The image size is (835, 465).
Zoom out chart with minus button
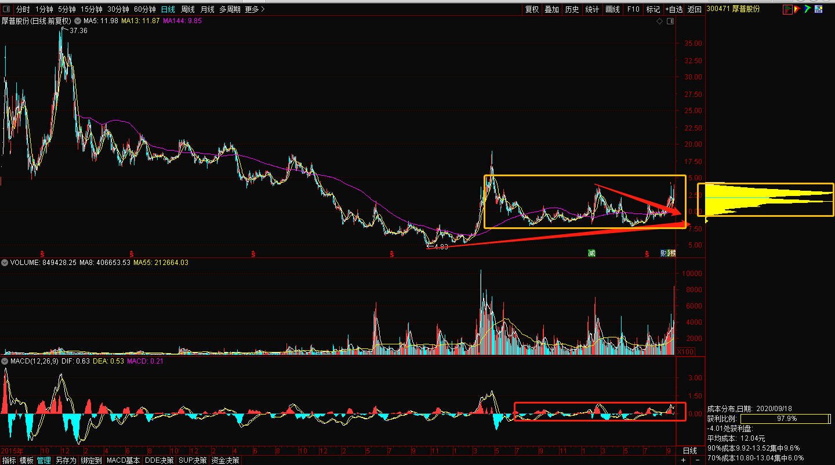[x=697, y=460]
